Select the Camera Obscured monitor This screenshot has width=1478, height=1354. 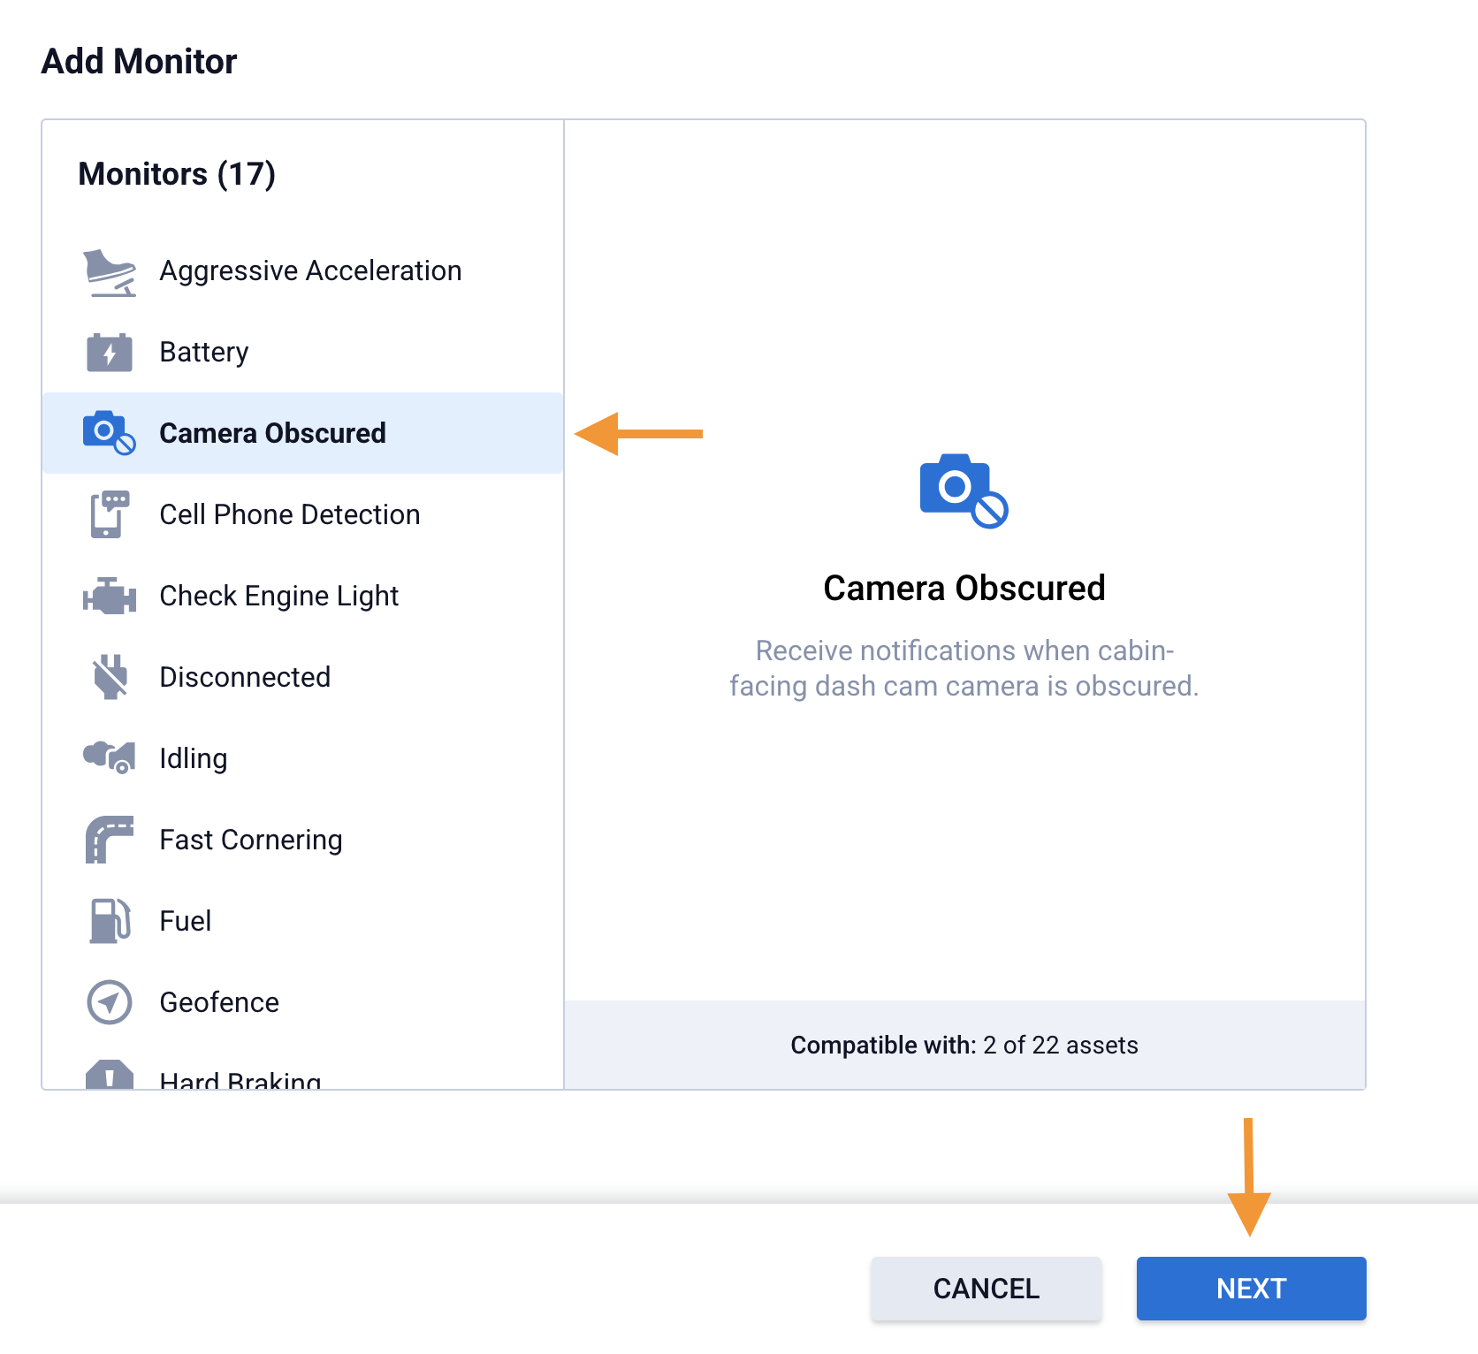272,433
